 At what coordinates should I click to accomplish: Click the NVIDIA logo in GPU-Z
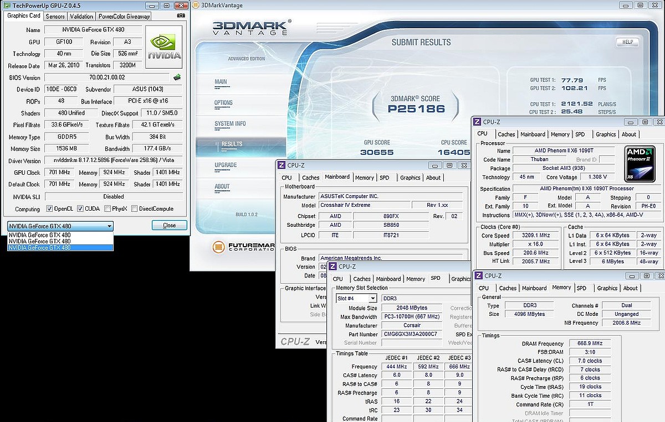165,46
